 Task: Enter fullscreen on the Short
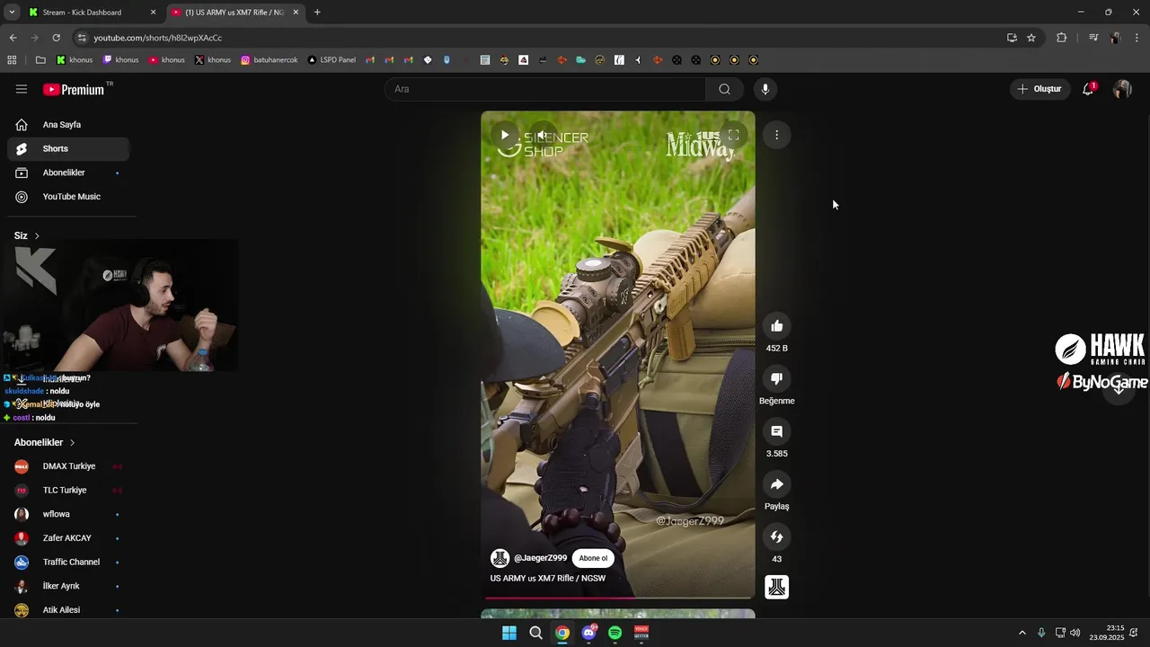pos(733,135)
